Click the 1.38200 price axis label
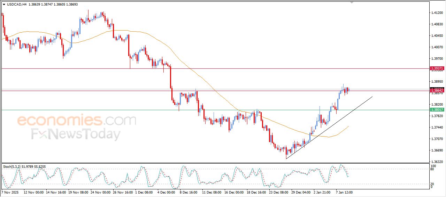Screen dimensions: 446x197 tap(437, 105)
